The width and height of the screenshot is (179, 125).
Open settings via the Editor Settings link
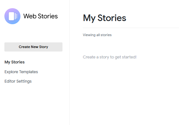pos(18,81)
